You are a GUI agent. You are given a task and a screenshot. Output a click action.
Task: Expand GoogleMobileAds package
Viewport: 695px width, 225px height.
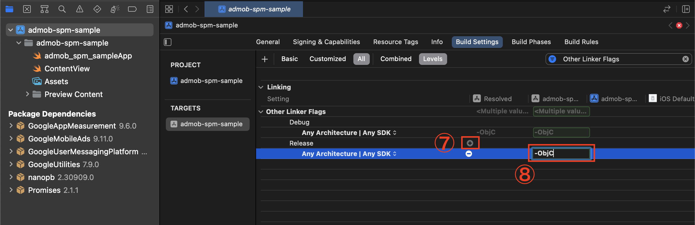11,139
